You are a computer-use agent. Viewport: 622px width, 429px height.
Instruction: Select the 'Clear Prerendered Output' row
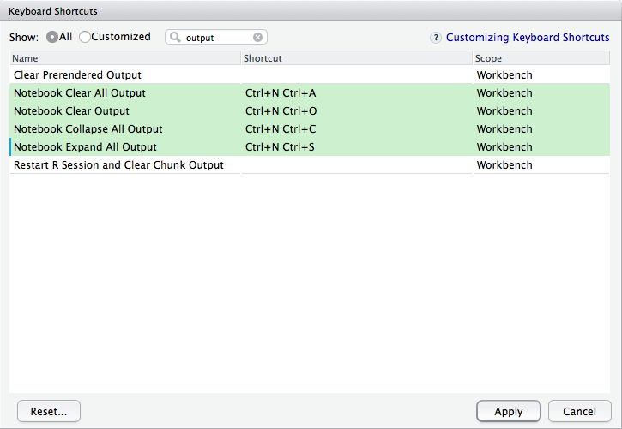click(310, 74)
